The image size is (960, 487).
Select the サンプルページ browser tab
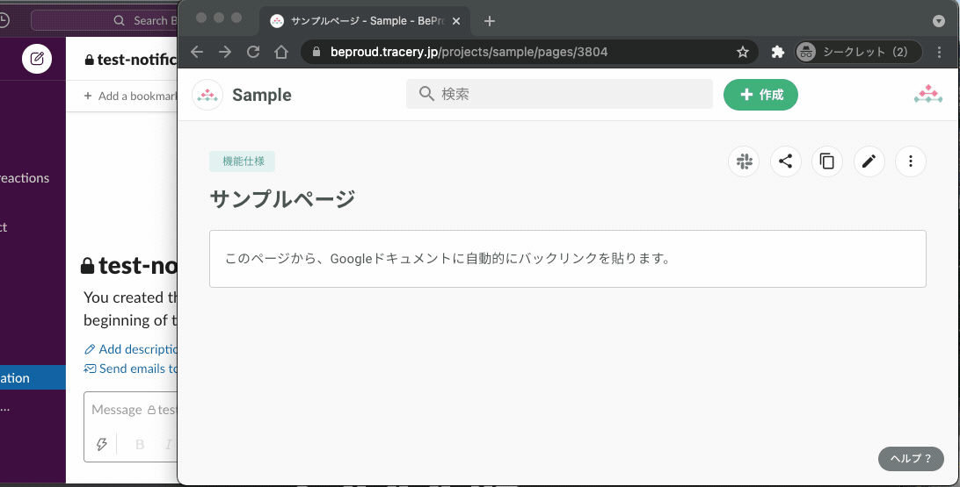[x=365, y=21]
